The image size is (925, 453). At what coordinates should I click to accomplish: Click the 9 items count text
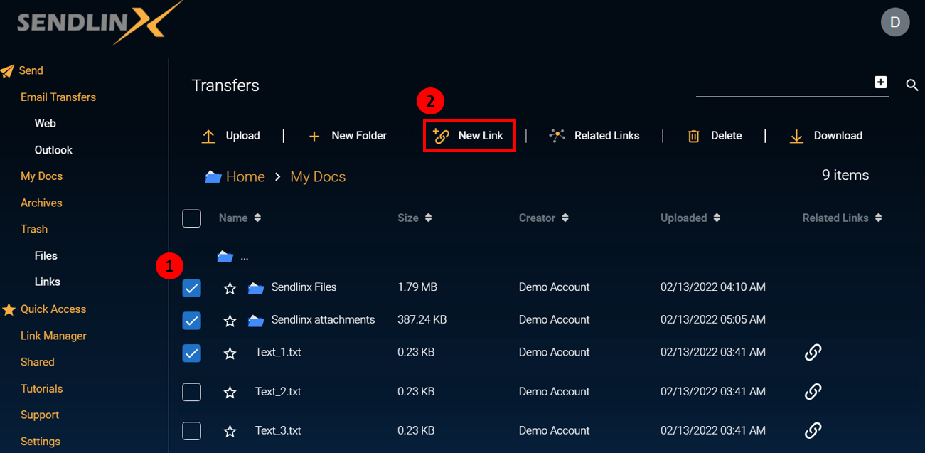coord(845,175)
